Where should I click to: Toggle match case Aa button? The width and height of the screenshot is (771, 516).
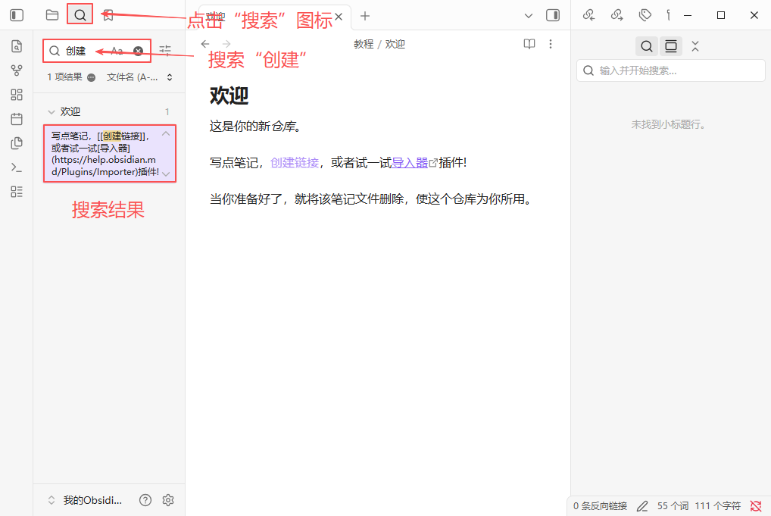pyautogui.click(x=117, y=51)
